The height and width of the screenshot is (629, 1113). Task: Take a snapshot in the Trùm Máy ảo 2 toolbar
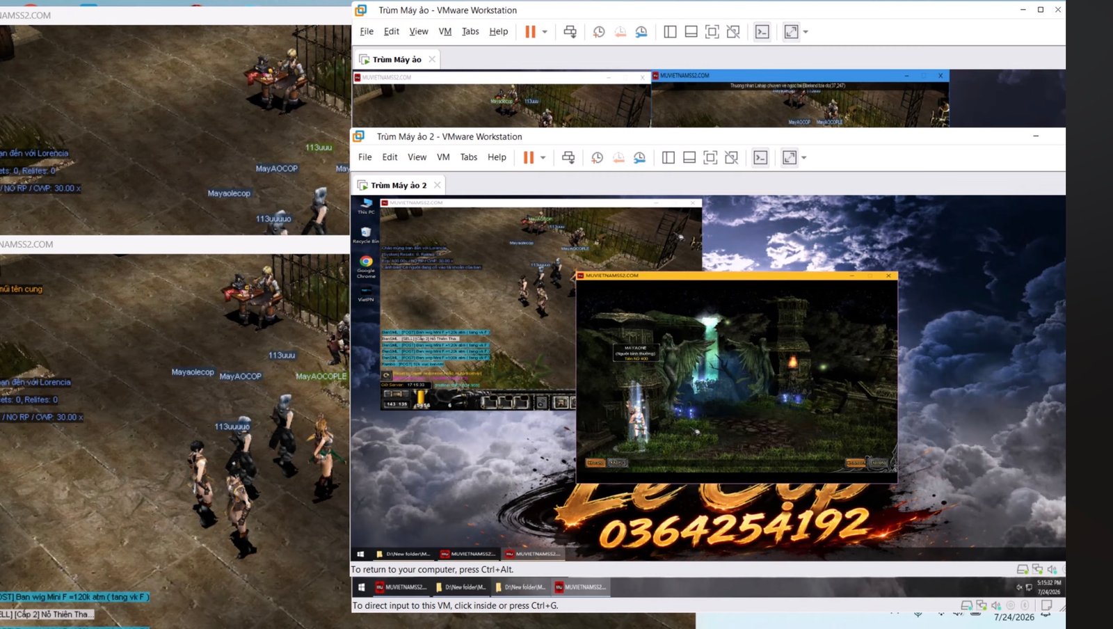point(597,157)
